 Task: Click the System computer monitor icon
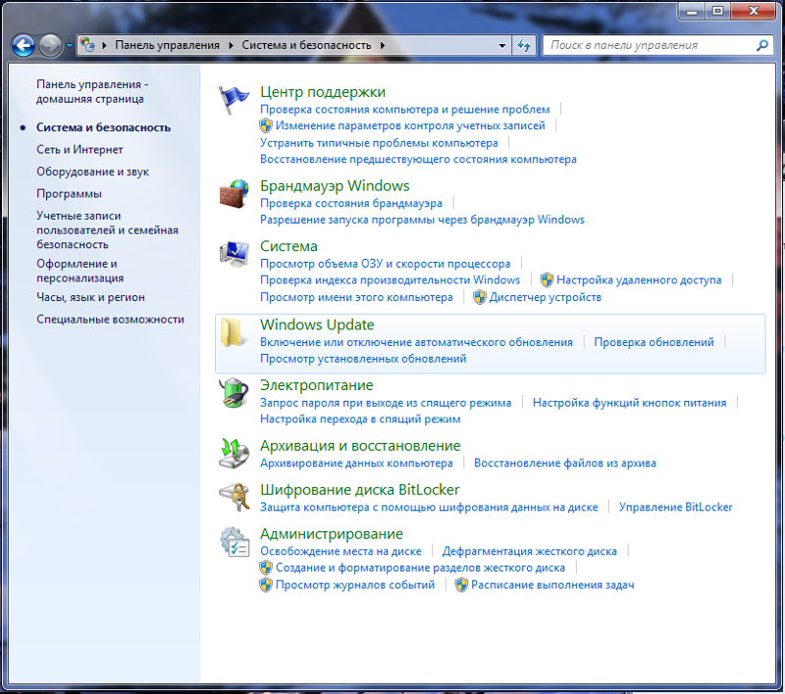coord(234,254)
